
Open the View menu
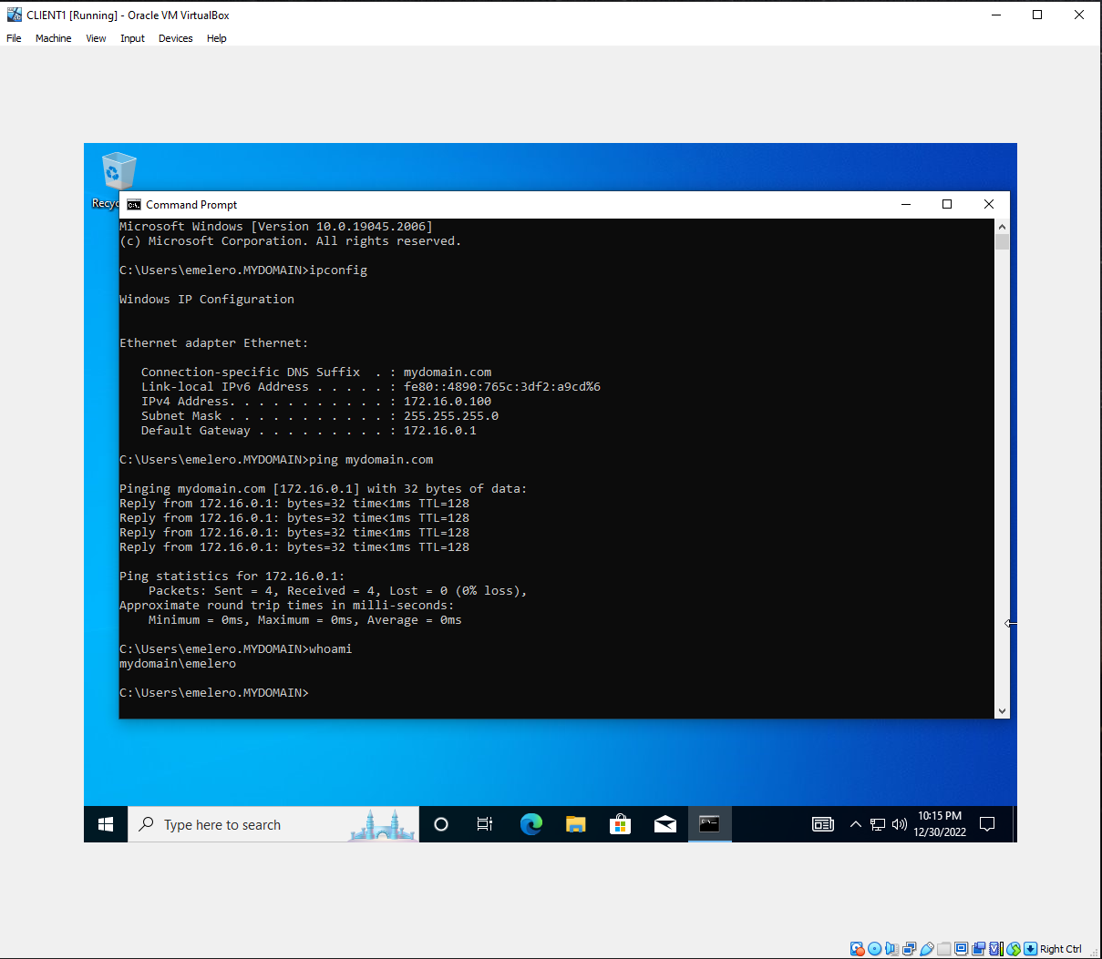96,38
